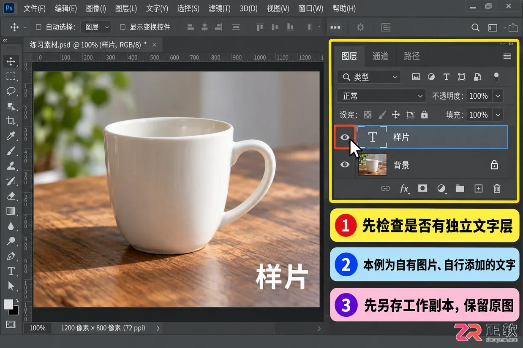This screenshot has width=523, height=348.
Task: Select the Pen tool
Action: [11, 256]
